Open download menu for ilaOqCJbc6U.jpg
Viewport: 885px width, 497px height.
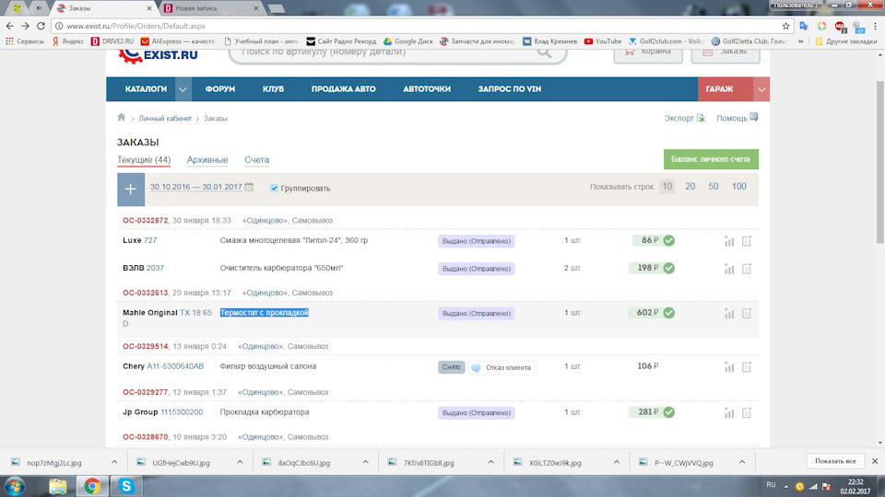click(x=365, y=462)
